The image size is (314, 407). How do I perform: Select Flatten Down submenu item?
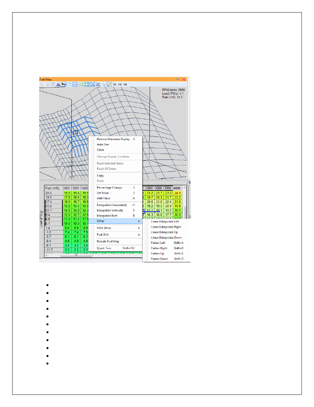(167, 259)
